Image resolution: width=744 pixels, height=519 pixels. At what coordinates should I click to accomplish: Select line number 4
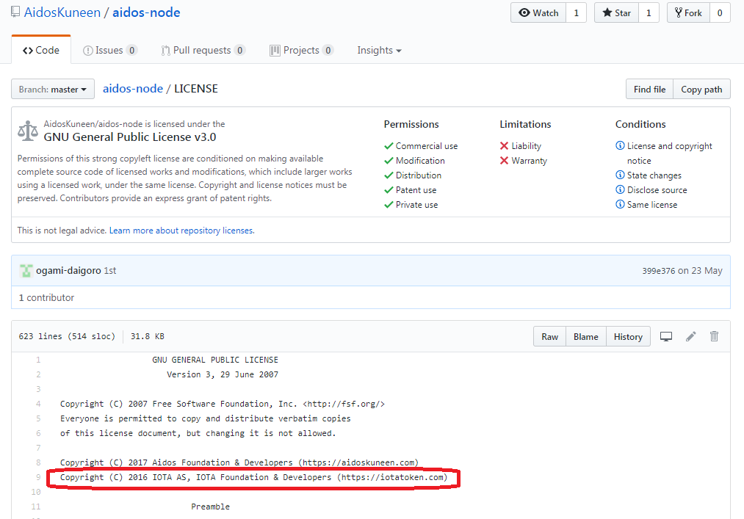[x=38, y=404]
